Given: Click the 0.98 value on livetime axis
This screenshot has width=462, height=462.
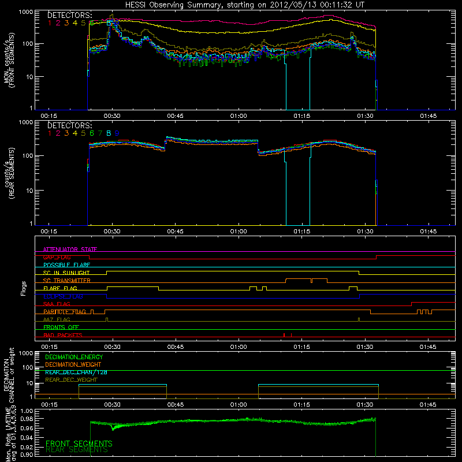Looking at the screenshot, I should click(27, 419).
